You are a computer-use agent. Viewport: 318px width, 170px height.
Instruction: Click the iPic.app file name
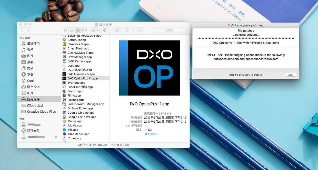coord(73,130)
